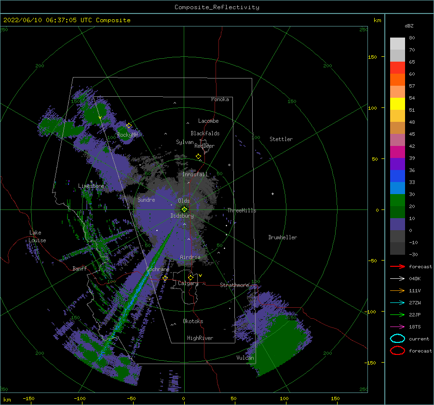Pick the green 22JP arrow symbol

point(397,314)
